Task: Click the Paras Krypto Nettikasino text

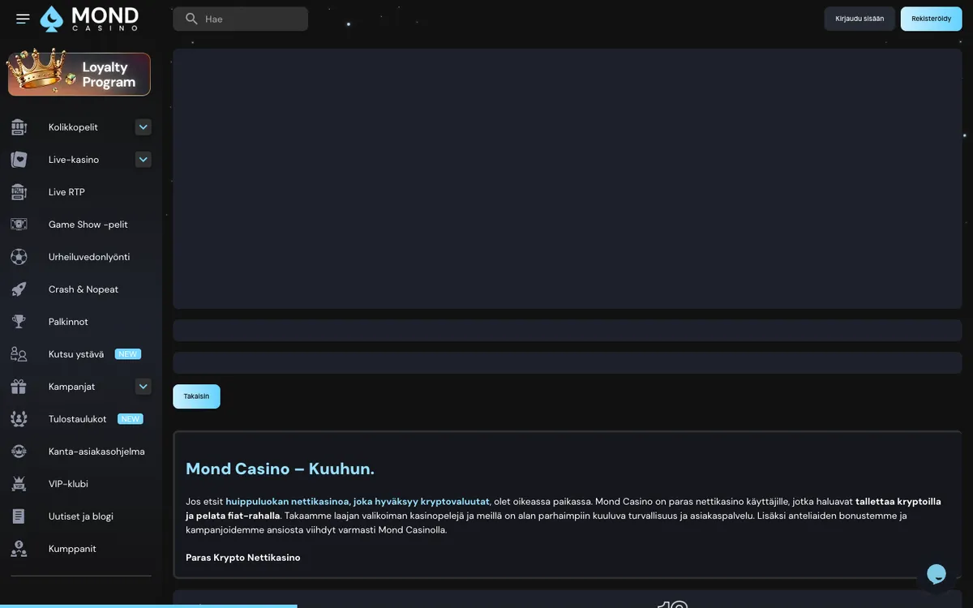Action: click(243, 558)
